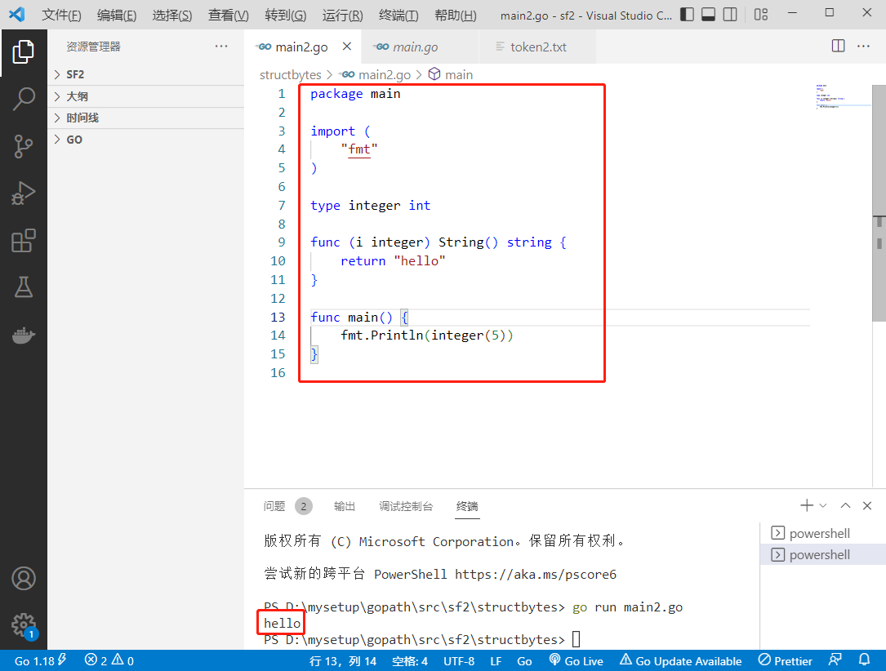
Task: Start Go Live server from status bar
Action: (x=577, y=661)
